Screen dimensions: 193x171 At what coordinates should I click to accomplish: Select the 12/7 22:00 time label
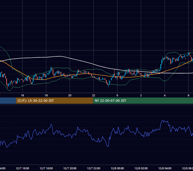point(94,168)
